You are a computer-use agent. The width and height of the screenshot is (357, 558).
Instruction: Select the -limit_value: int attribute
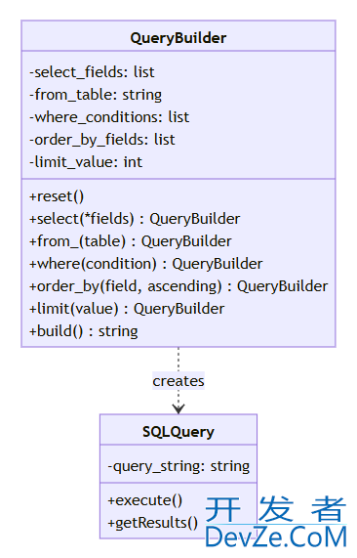tap(86, 162)
